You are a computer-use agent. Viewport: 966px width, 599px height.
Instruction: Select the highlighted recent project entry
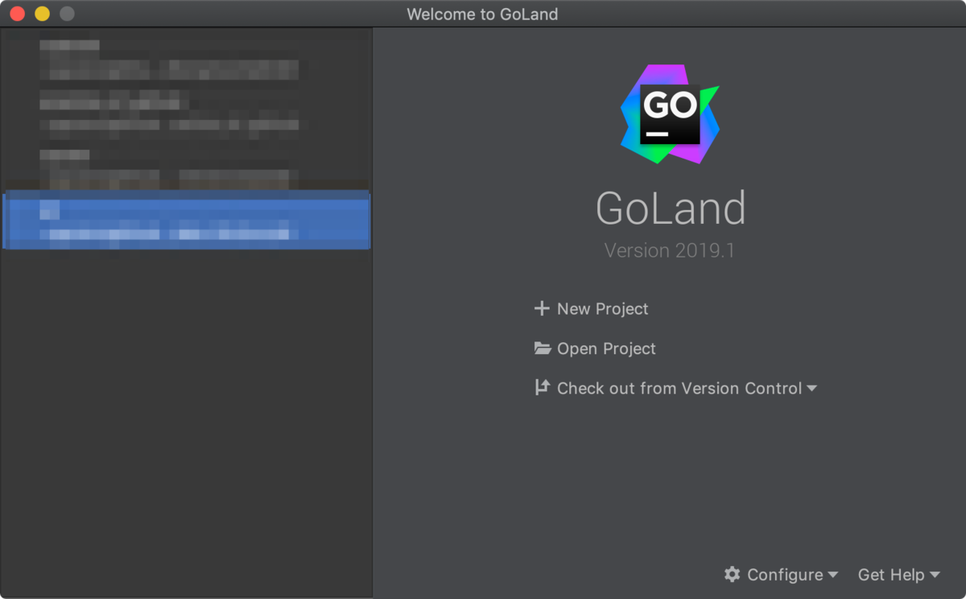(187, 220)
